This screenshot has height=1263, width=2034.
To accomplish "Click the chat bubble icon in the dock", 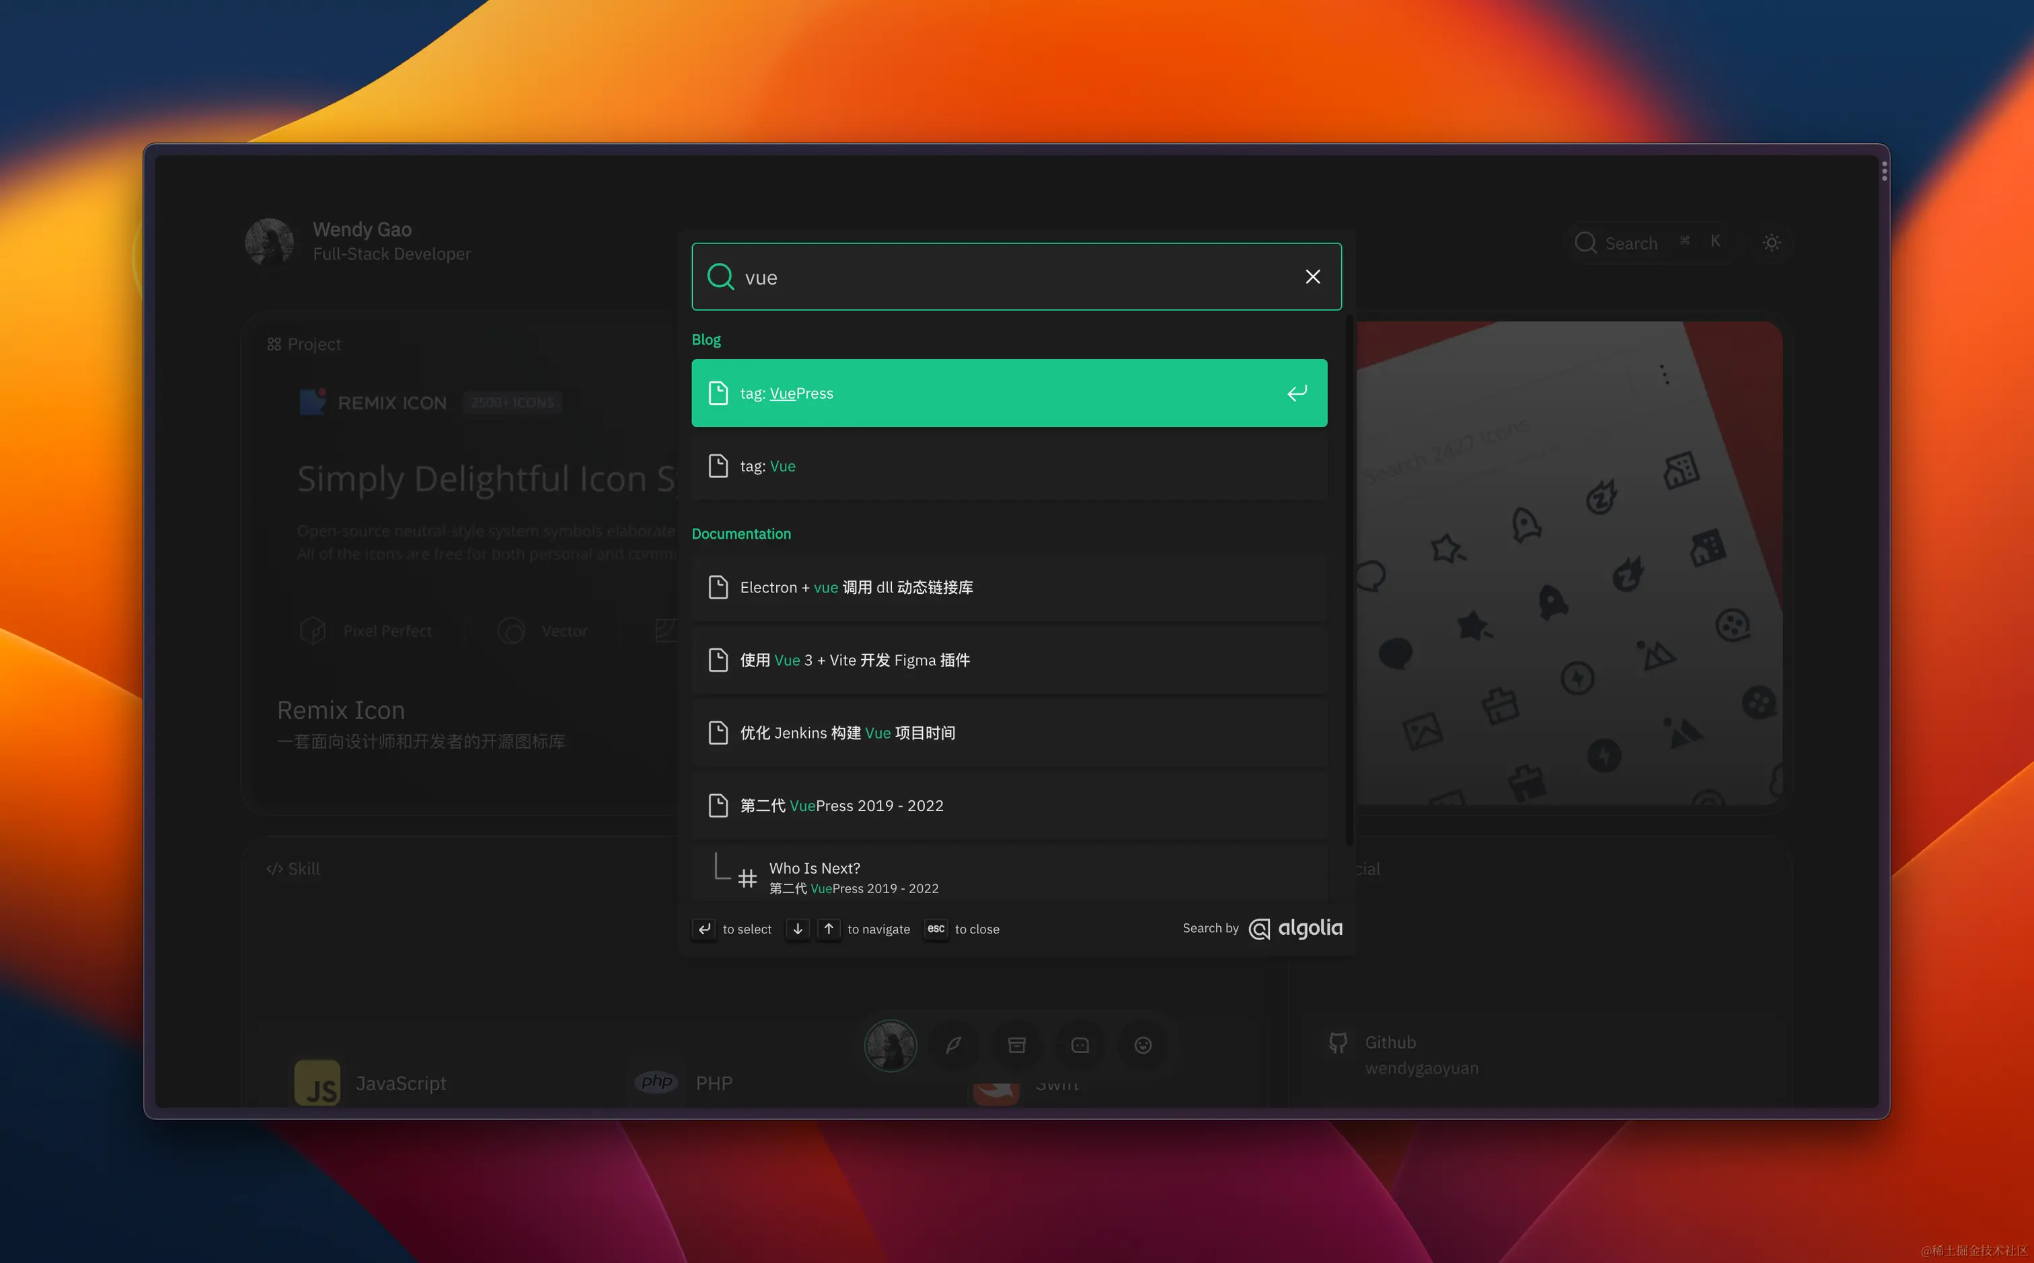I will [1080, 1044].
